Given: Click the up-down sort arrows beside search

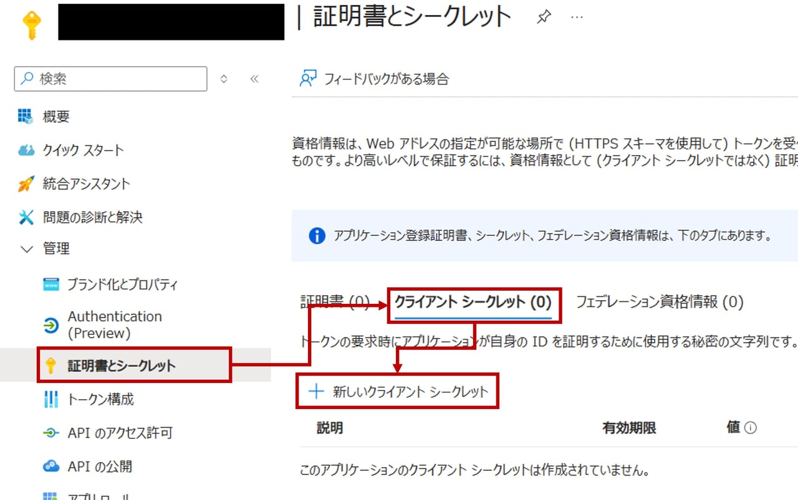Looking at the screenshot, I should click(x=224, y=79).
